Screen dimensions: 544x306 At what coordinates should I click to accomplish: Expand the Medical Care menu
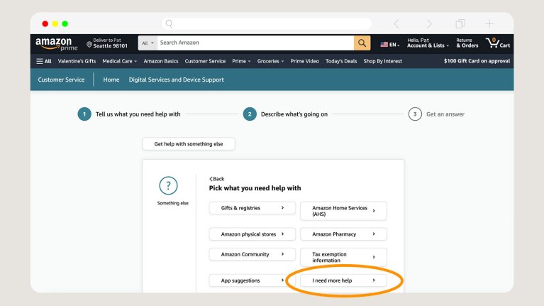pos(119,61)
